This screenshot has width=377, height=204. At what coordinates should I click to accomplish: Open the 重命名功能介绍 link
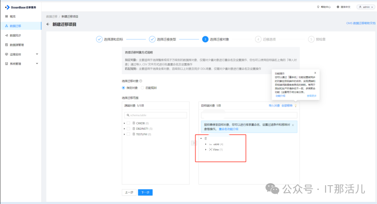pos(228,129)
